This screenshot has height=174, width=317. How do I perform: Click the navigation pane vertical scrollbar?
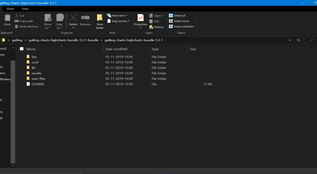(x=13, y=108)
